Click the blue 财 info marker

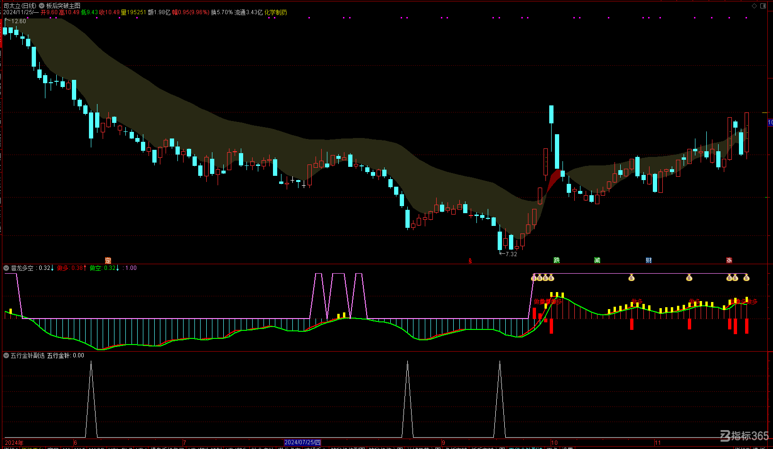649,260
